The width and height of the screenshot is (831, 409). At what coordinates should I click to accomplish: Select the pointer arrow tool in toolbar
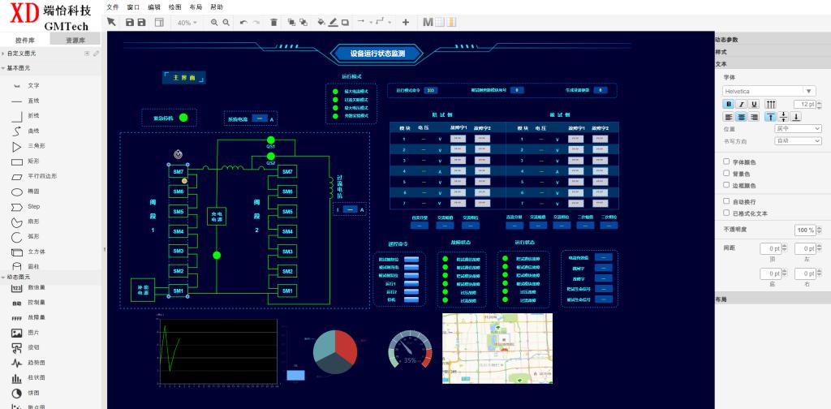(112, 22)
